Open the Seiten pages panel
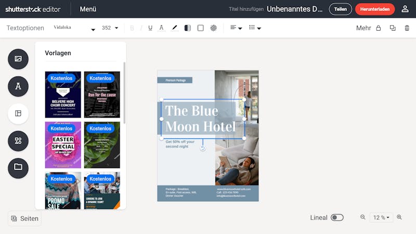The image size is (416, 234). click(x=24, y=218)
